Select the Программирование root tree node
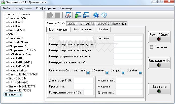Image resolution: width=175 pixels, height=104 pixels. click(x=17, y=14)
